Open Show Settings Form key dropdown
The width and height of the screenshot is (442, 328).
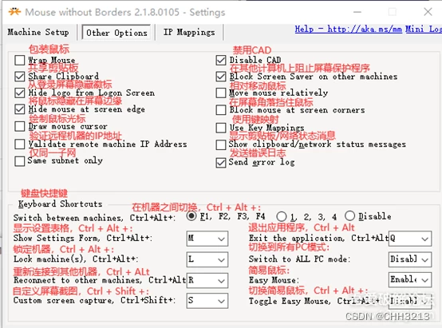(207, 239)
